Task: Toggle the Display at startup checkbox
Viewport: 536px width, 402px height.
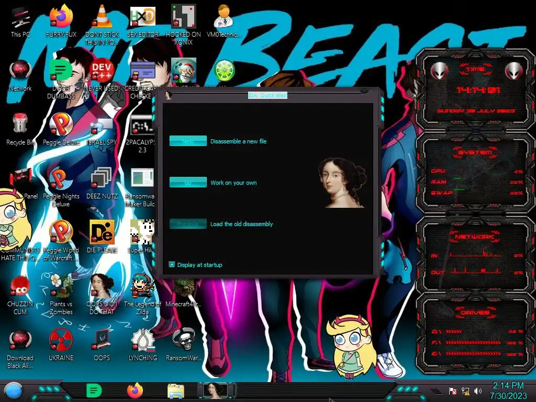Action: pos(172,264)
